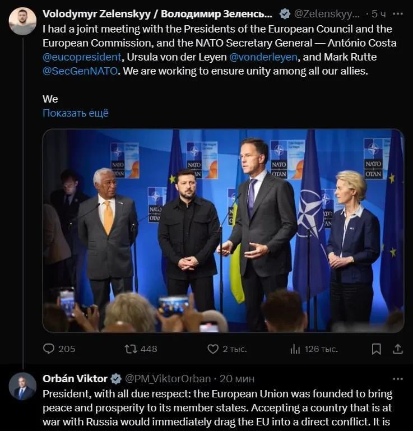The height and width of the screenshot is (431, 413).
Task: Click the Orbán Viktor display name
Action: point(75,379)
